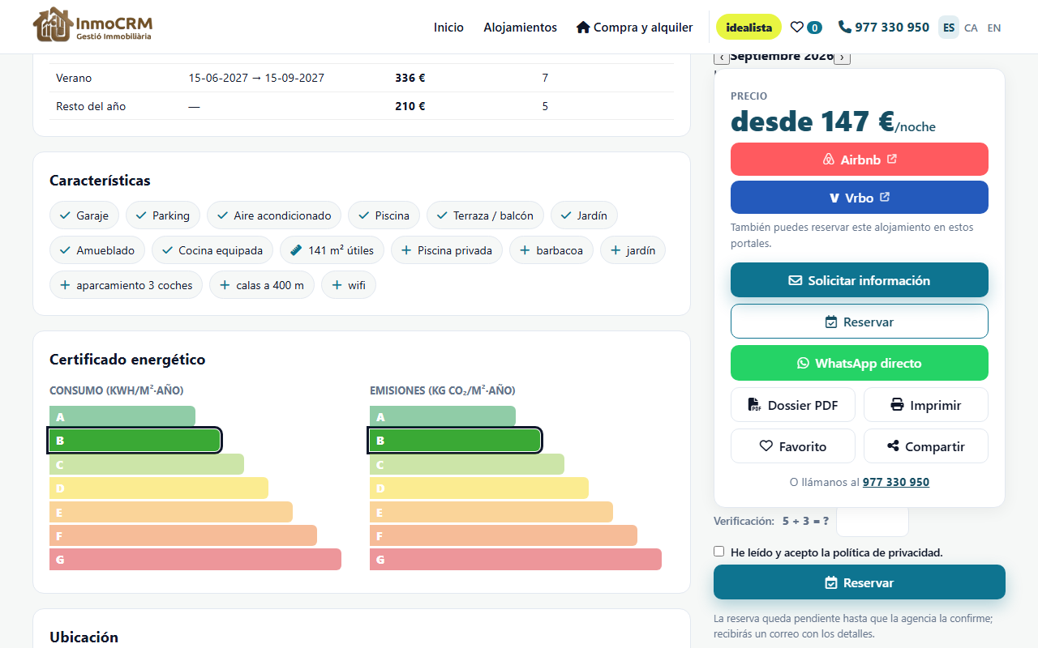
Task: Open the favorites heart counter in header
Action: tap(806, 27)
